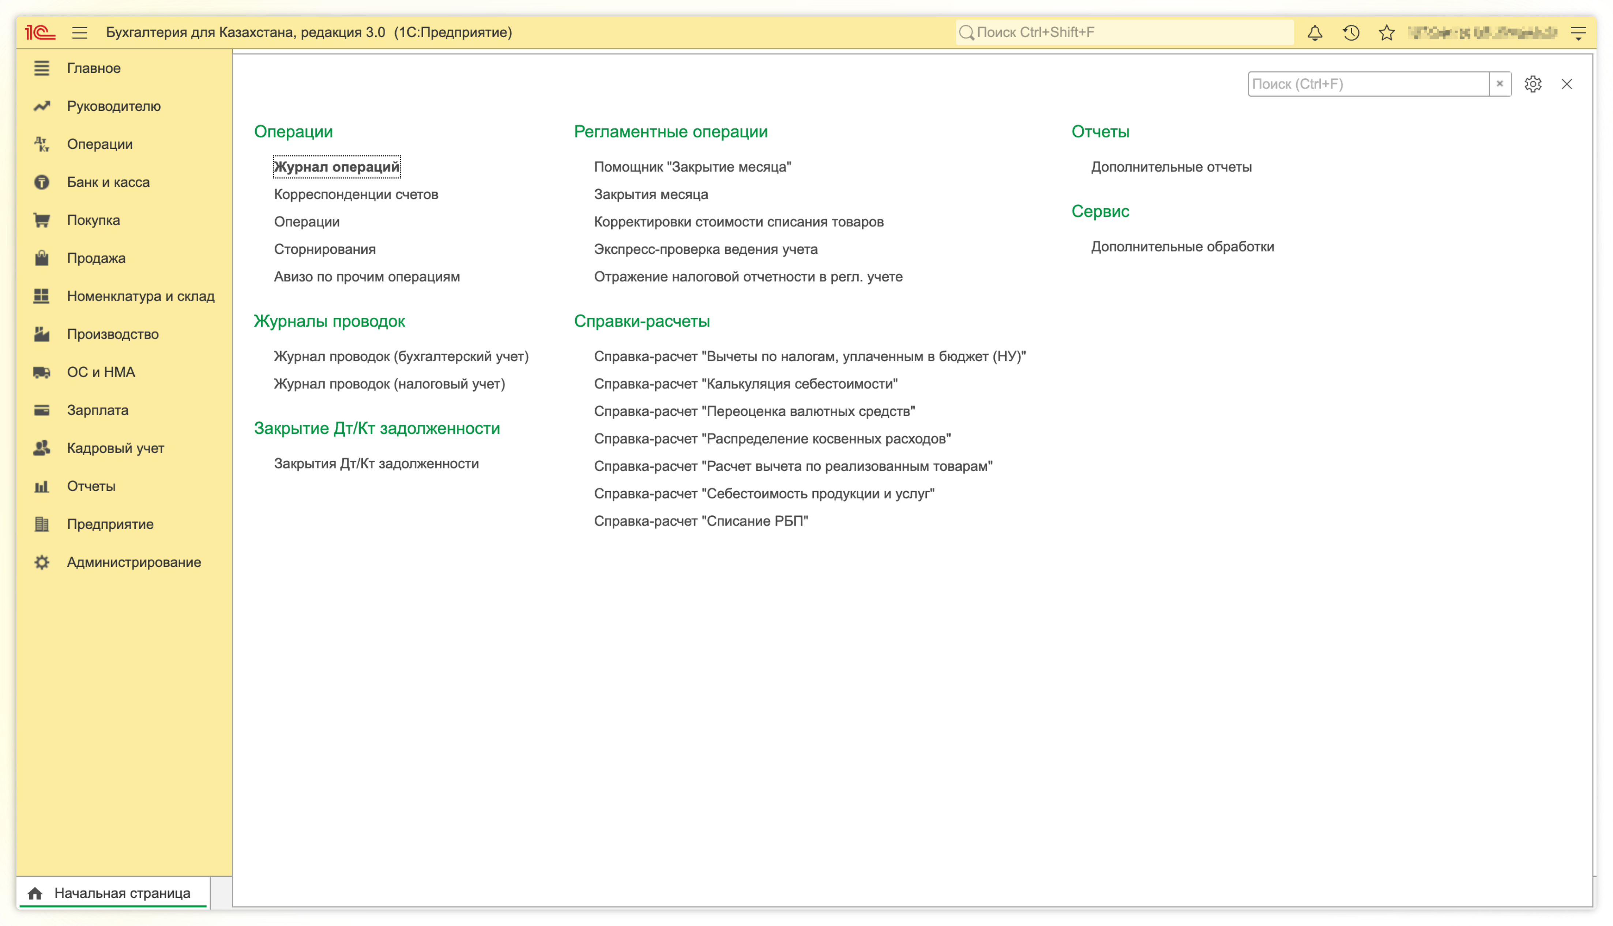The image size is (1613, 926).
Task: Open Справка-расчет "Списание РБП"
Action: 701,521
